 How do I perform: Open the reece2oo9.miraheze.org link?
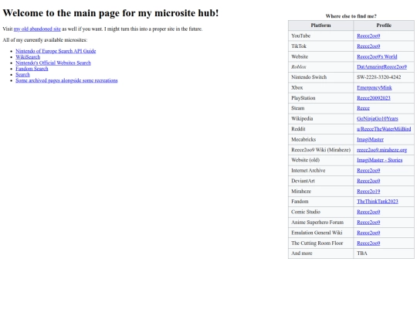[x=382, y=150]
